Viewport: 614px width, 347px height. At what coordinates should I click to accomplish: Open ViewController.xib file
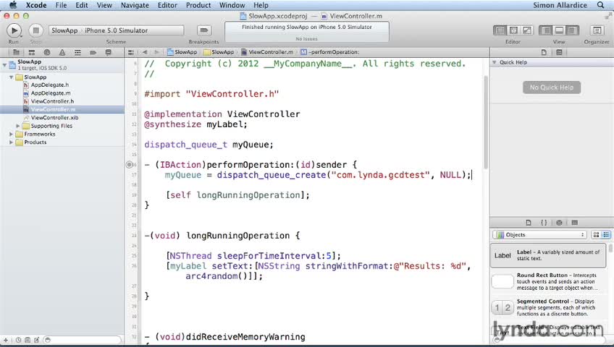pos(54,118)
